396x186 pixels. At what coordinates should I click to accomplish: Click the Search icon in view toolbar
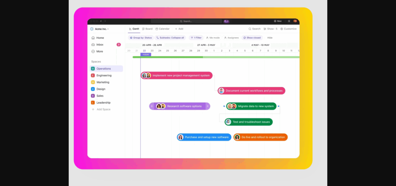tap(254, 29)
